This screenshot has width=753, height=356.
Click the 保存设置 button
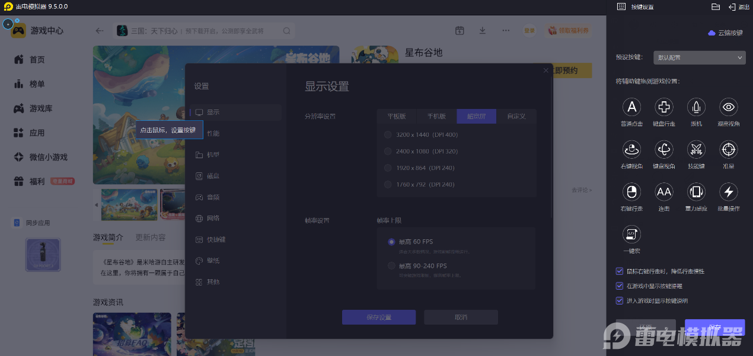tap(378, 317)
